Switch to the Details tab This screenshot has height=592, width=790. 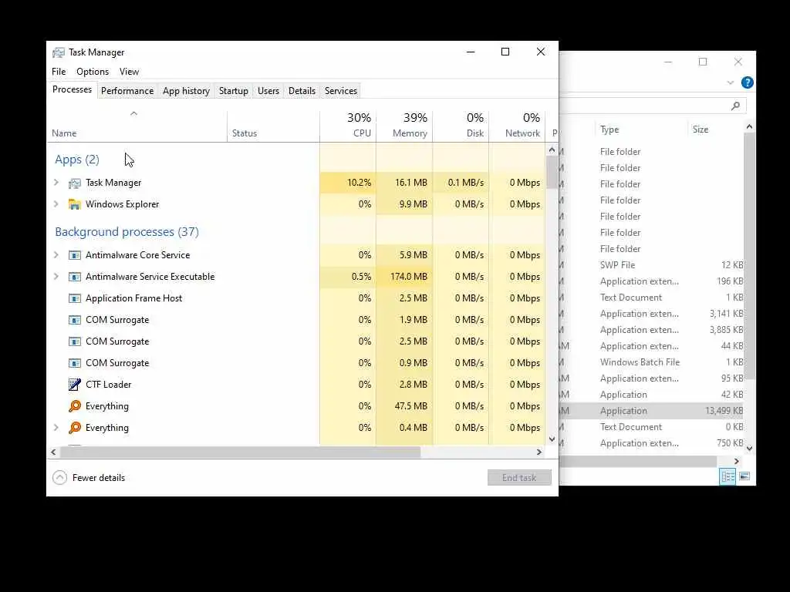[302, 91]
